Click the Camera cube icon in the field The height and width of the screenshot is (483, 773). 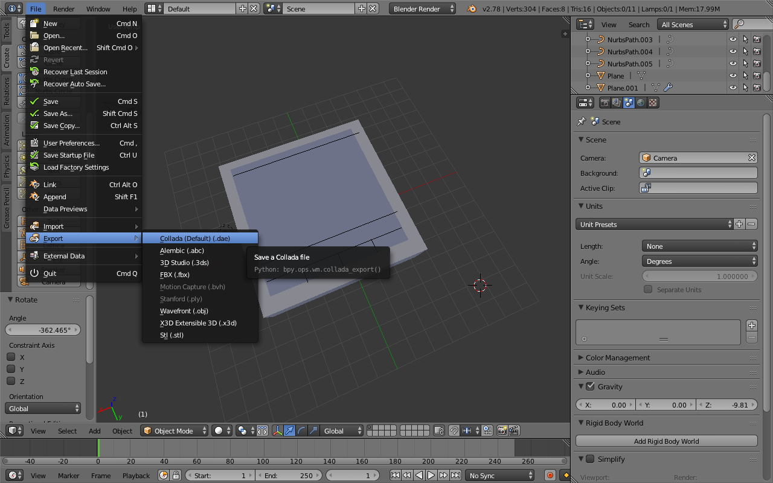(647, 158)
